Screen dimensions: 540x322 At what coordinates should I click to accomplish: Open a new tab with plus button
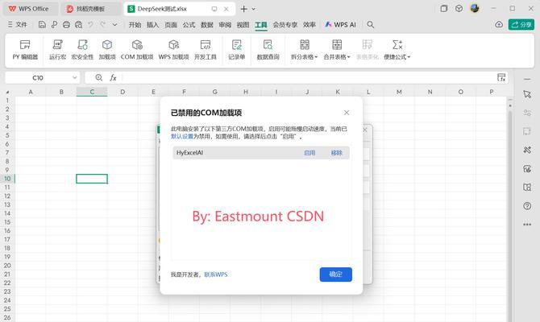(x=244, y=9)
